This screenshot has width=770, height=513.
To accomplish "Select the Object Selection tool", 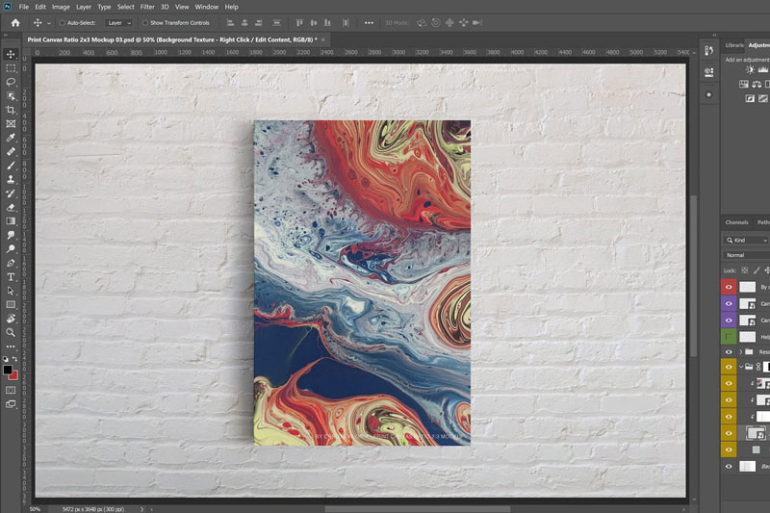I will tap(11, 96).
